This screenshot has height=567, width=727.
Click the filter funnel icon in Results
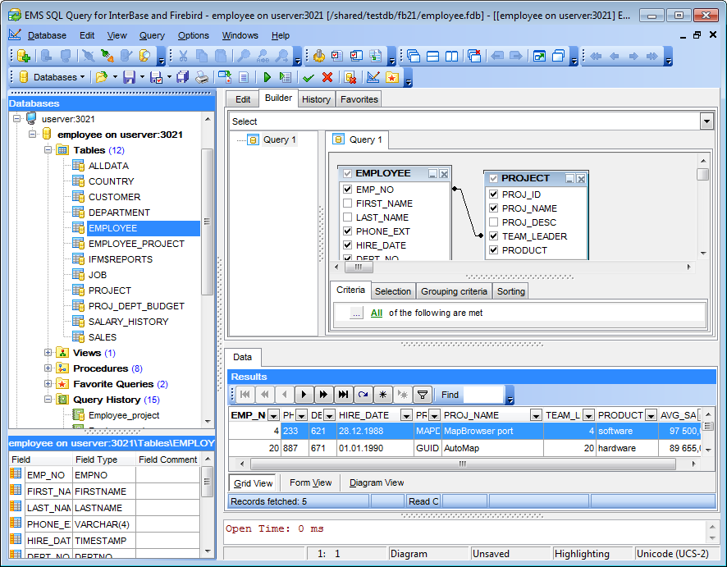tap(421, 395)
